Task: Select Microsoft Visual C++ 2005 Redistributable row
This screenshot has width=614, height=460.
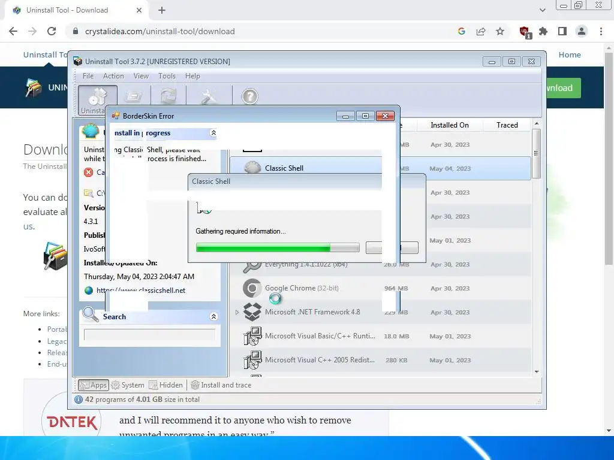Action: [380, 360]
